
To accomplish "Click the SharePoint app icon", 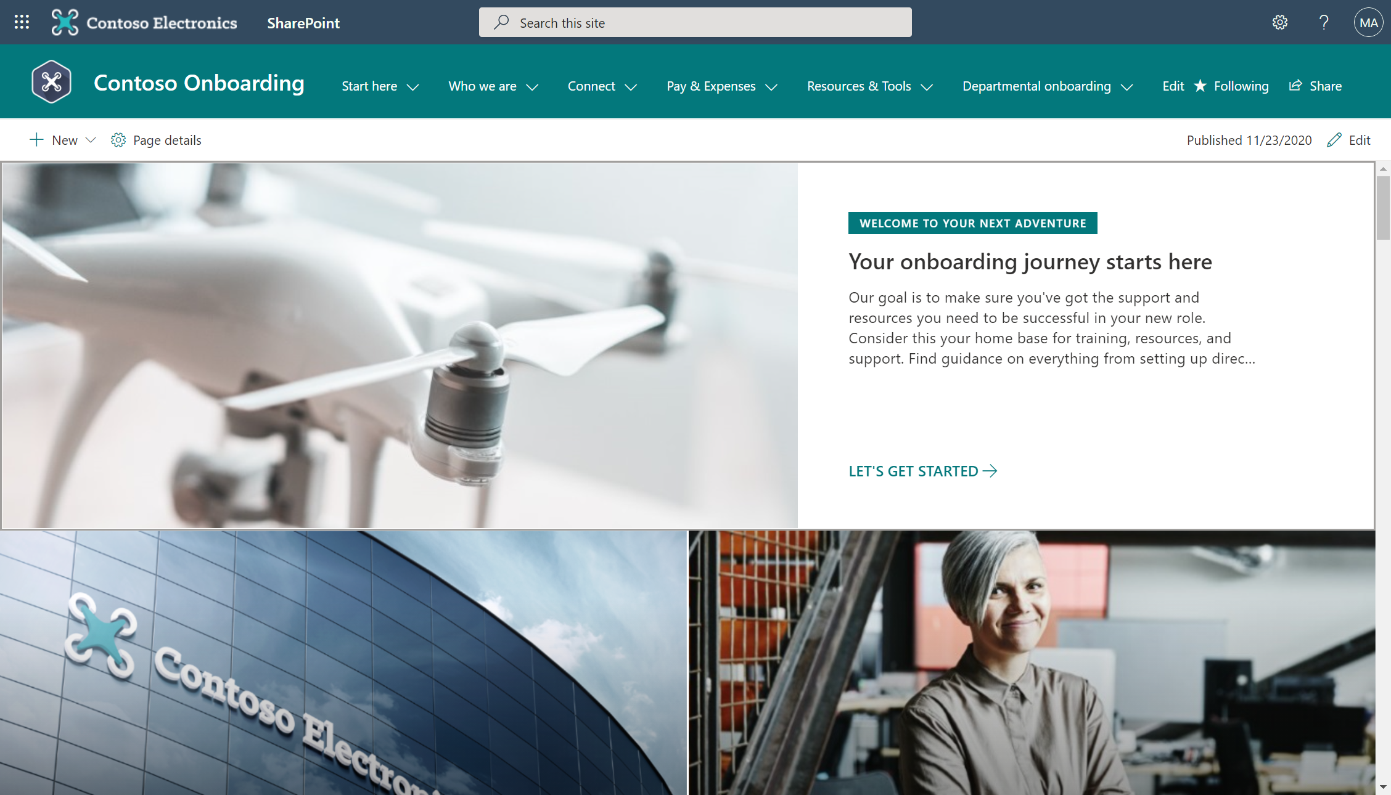I will click(x=302, y=22).
